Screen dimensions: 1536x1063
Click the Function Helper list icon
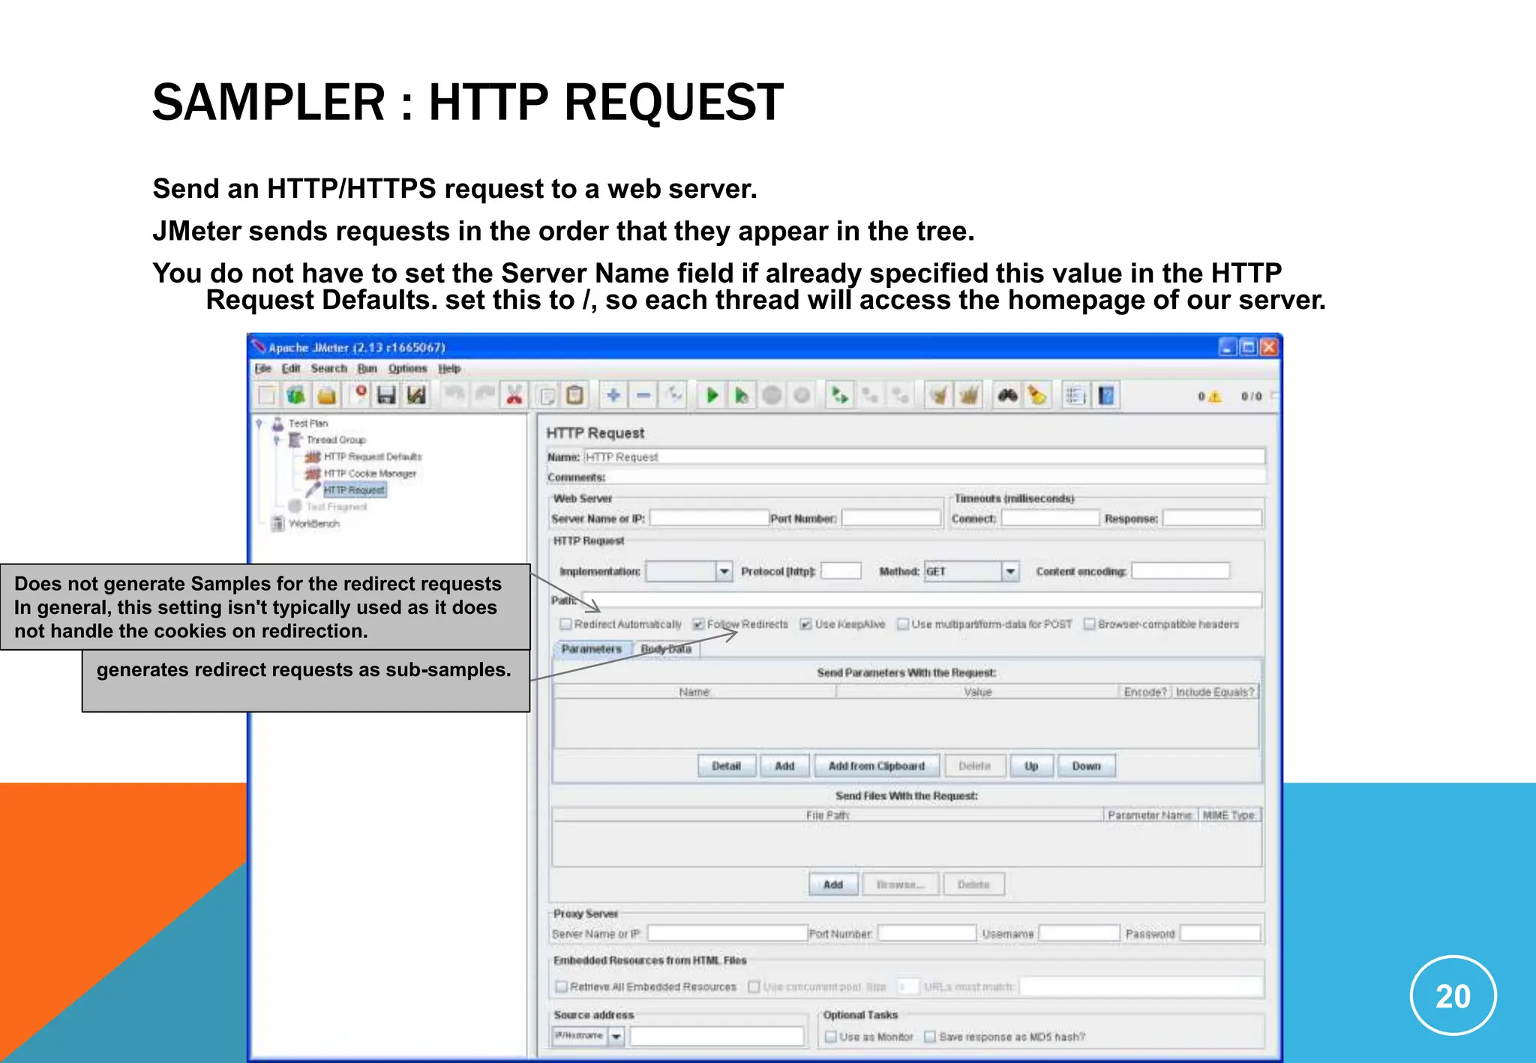[x=1075, y=395]
